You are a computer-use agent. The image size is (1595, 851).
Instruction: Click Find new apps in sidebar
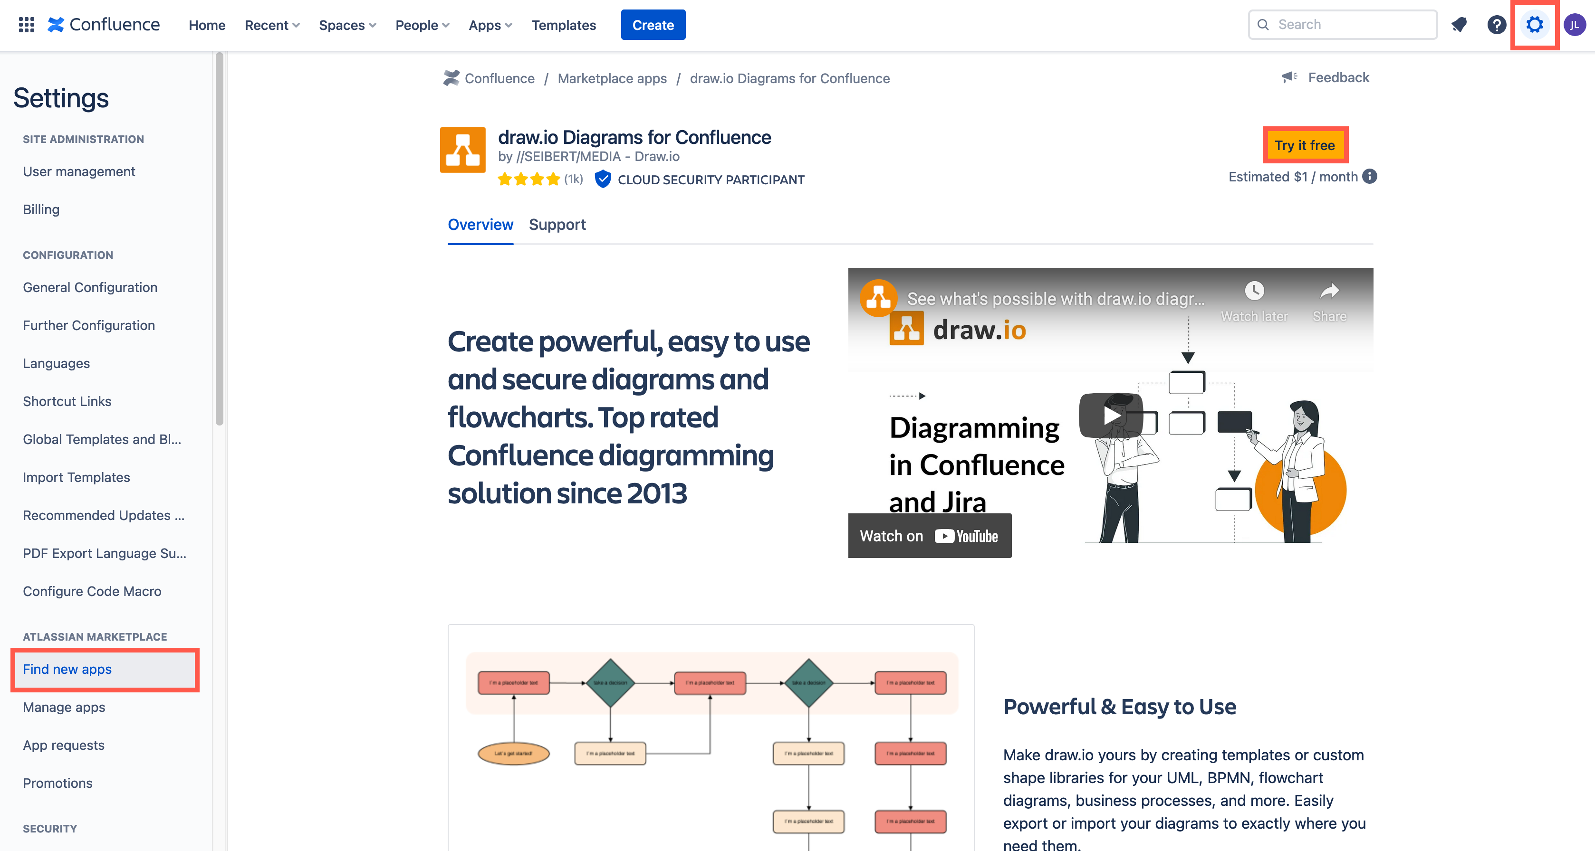point(67,669)
